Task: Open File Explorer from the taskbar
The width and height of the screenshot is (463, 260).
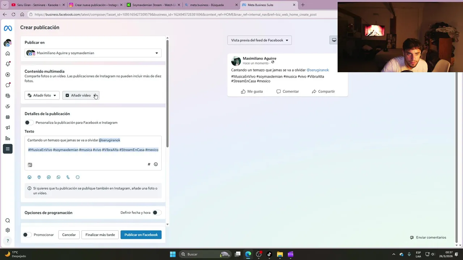Action: [x=280, y=254]
